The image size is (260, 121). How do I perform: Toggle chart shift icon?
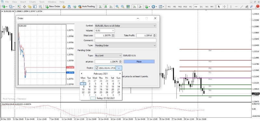click(140, 6)
